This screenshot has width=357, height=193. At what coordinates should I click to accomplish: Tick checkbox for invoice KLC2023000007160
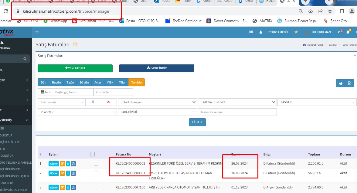coord(96,187)
